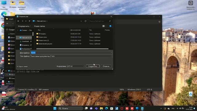The height and width of the screenshot is (111, 197).
Task: Open the Тип файла combo box
Action: (x=71, y=56)
